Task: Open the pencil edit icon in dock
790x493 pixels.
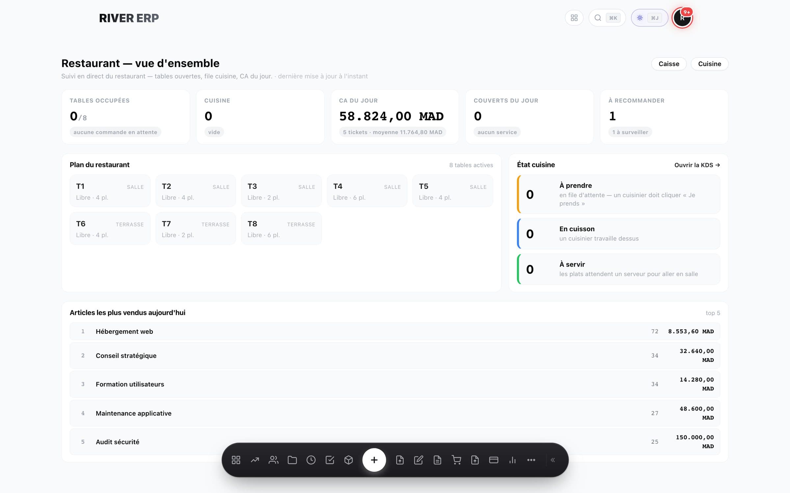Action: coord(418,460)
